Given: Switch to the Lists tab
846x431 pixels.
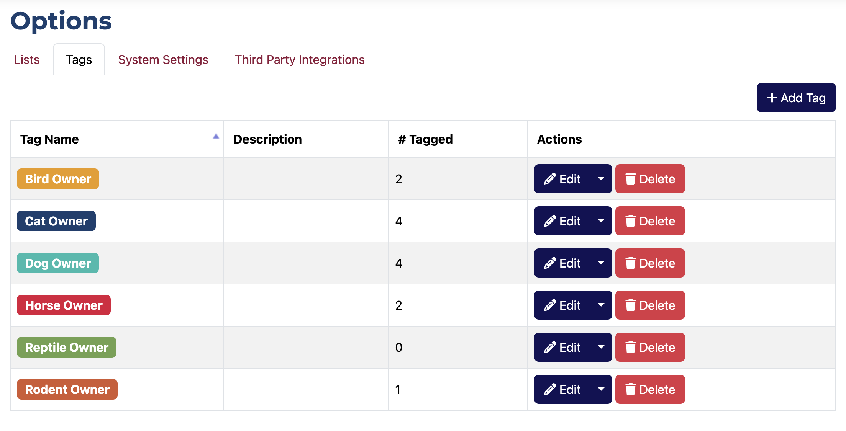Looking at the screenshot, I should 27,60.
